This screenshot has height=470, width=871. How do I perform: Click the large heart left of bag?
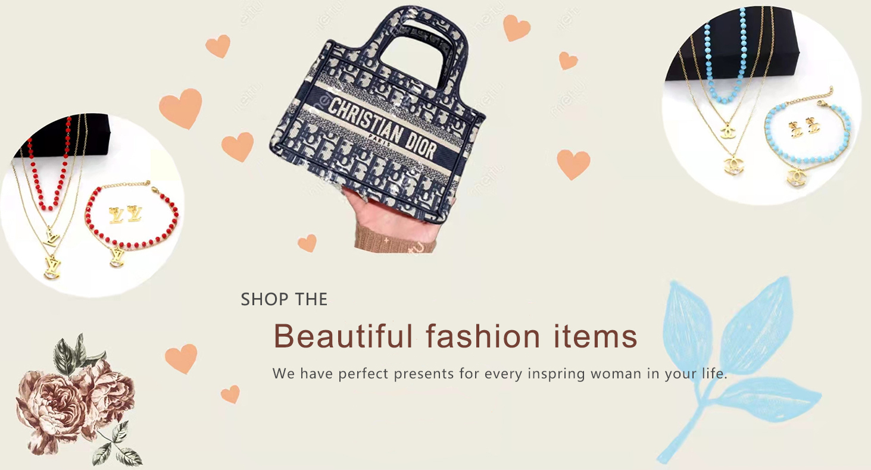click(180, 108)
